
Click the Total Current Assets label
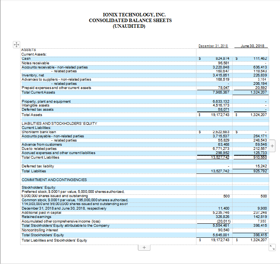point(38,92)
